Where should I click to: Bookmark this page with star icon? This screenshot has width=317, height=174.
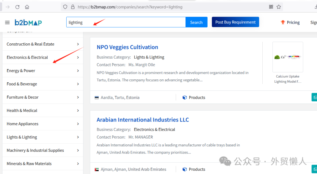(x=279, y=7)
